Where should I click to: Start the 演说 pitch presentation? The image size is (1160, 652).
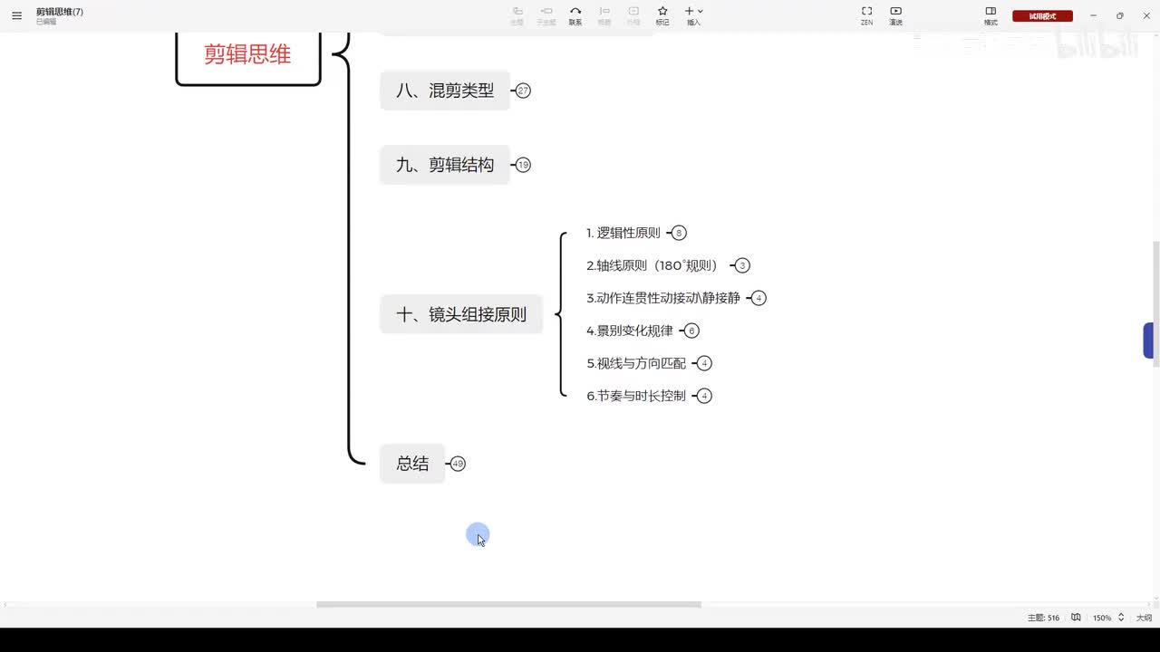(895, 15)
